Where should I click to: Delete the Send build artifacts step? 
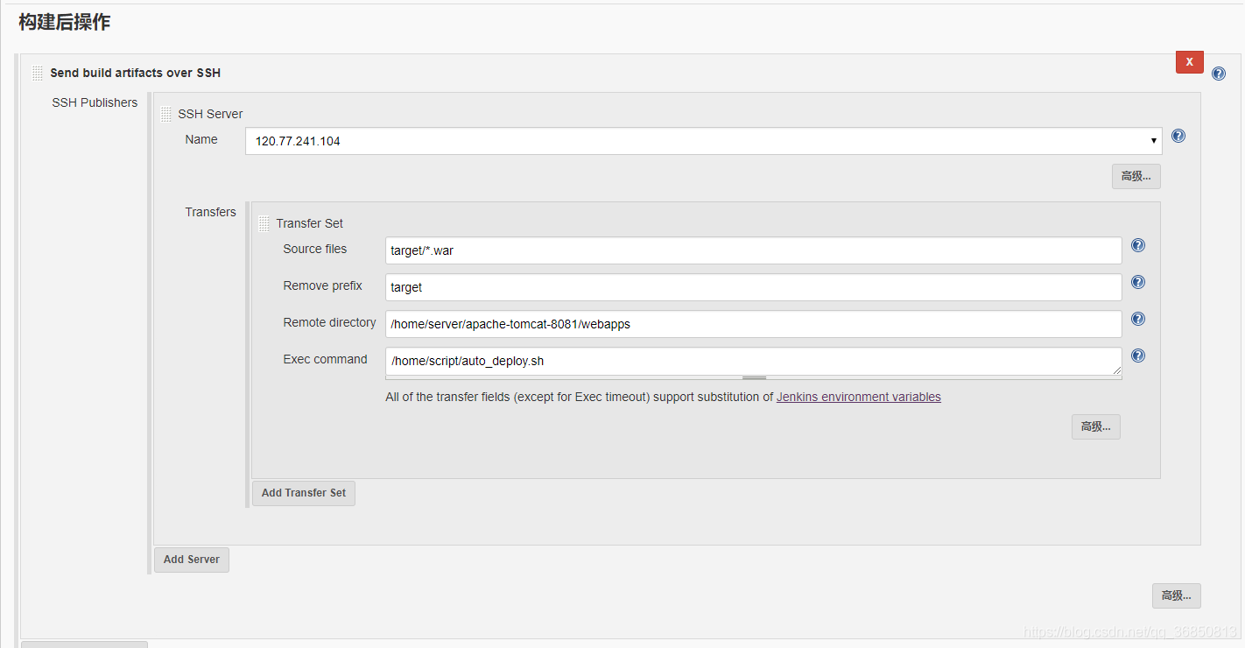tap(1189, 62)
